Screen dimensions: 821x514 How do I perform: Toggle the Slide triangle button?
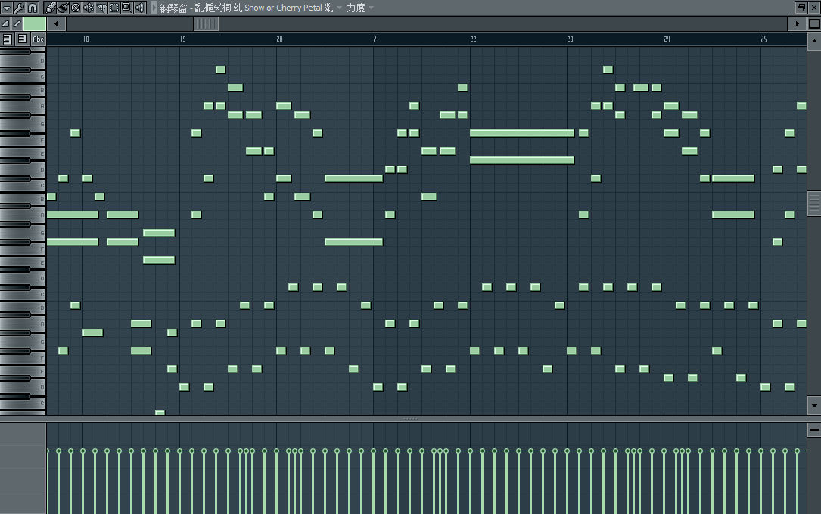5,23
